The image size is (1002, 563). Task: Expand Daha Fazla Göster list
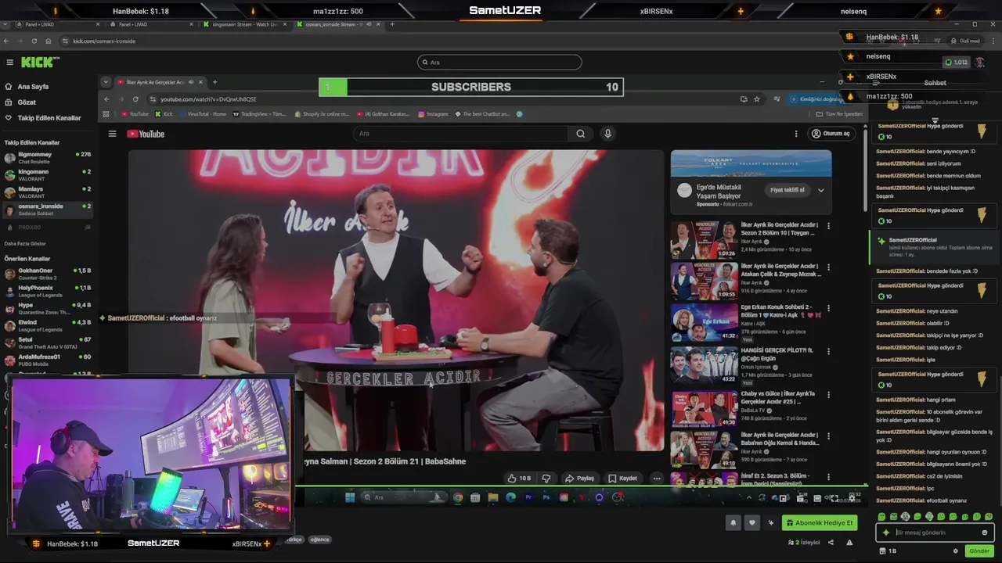tap(27, 243)
